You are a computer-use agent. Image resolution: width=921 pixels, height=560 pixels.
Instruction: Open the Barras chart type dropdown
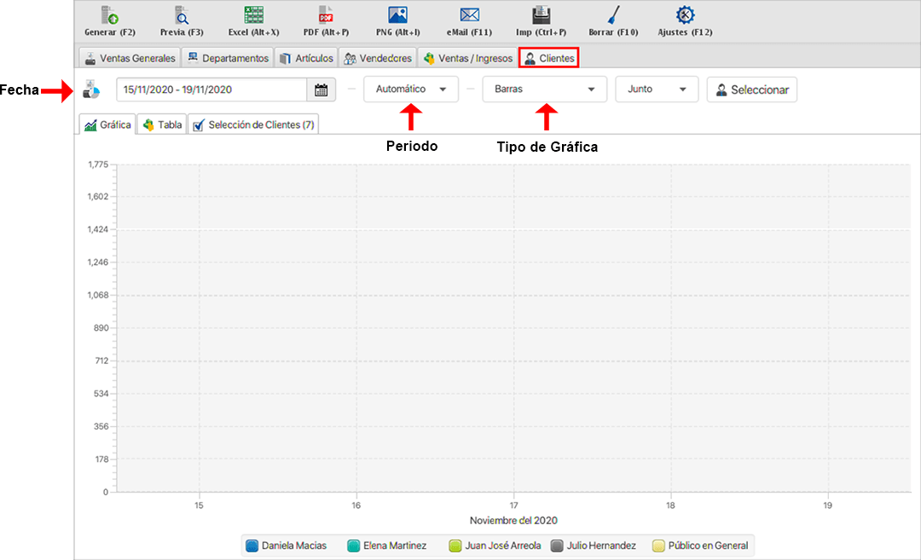click(x=544, y=89)
